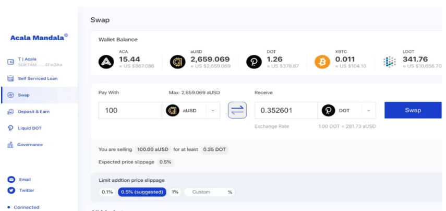Click the Swap sidebar icon
The width and height of the screenshot is (446, 211).
point(10,95)
